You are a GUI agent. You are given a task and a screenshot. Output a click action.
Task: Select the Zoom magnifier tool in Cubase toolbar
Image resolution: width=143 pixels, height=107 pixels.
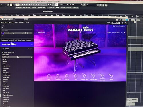click(34, 5)
